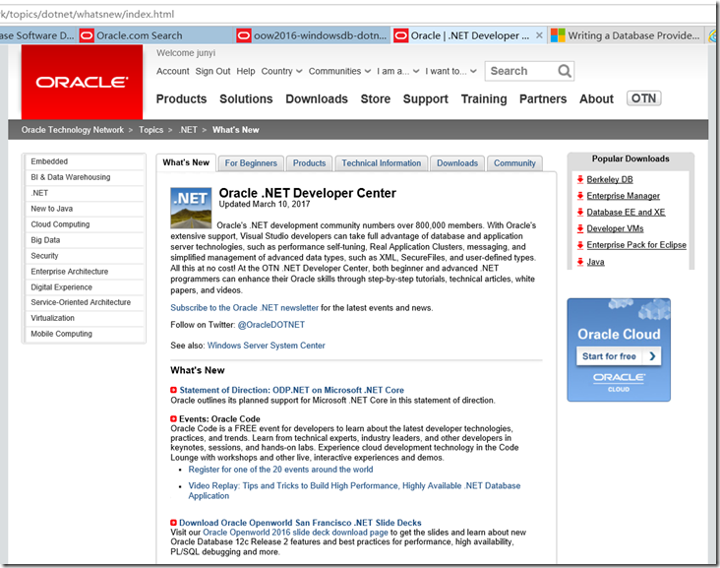Click oow2016-windowsdb tab favicon

click(x=244, y=35)
